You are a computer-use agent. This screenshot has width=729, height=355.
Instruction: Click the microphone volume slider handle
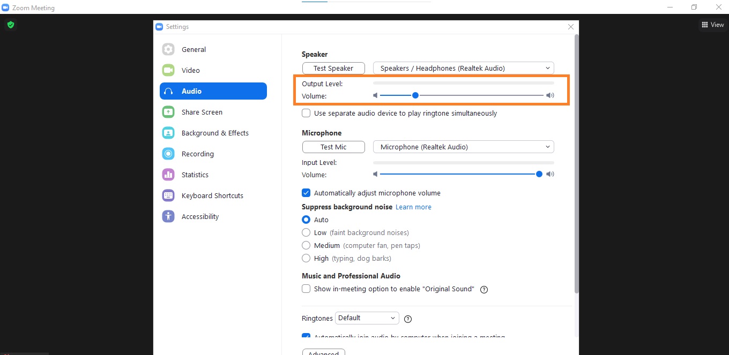click(x=539, y=174)
